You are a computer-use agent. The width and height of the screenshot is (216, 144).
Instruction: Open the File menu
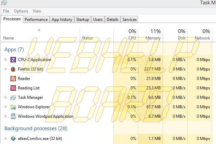coord(6,11)
